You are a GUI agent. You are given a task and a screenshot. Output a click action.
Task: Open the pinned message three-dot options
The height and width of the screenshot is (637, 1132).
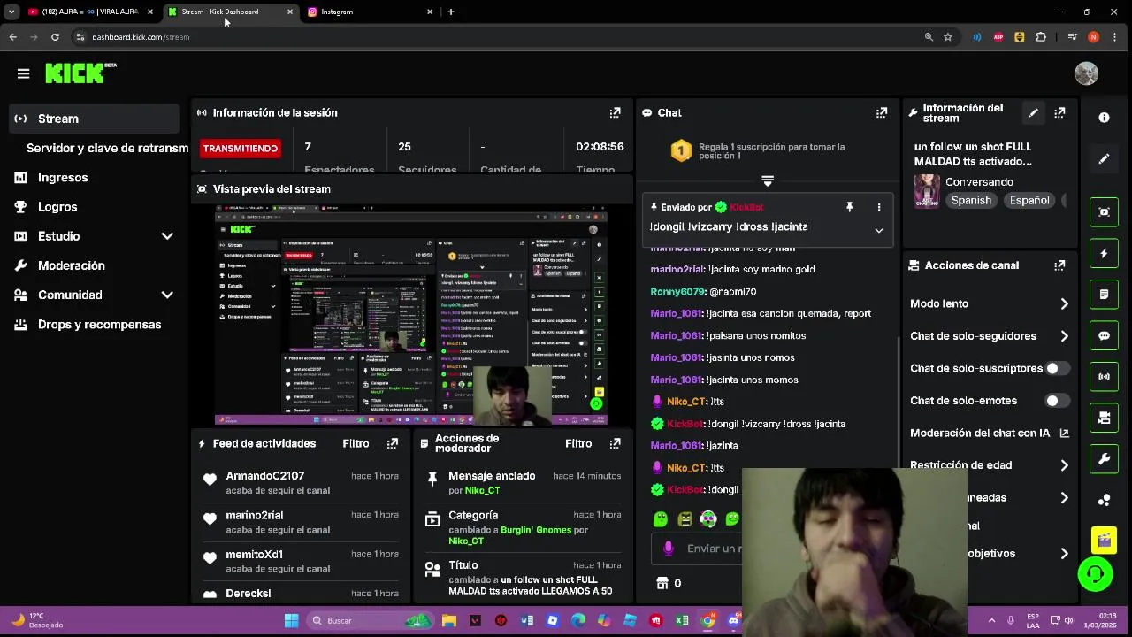(878, 207)
